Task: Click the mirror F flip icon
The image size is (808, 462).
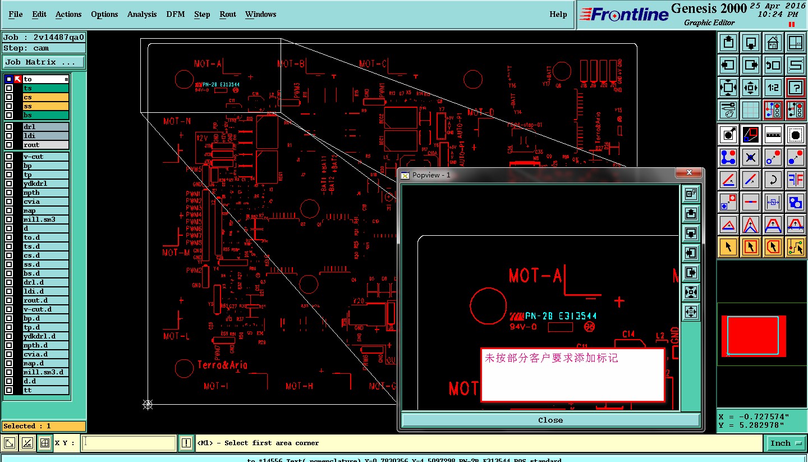Action: [796, 180]
